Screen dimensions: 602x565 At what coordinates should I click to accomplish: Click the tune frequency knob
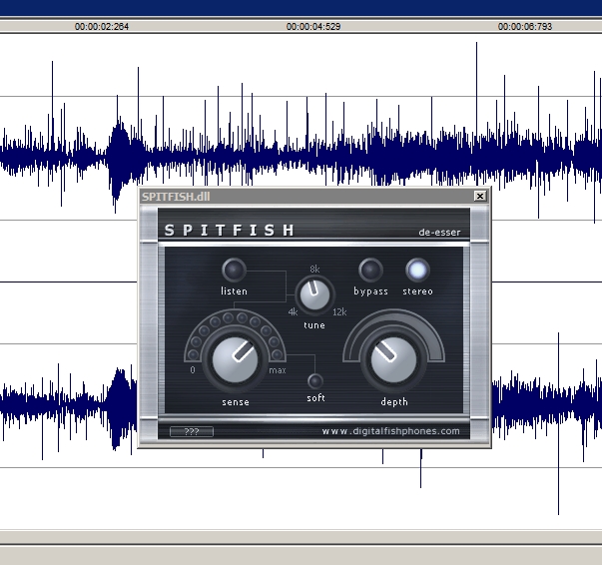coord(314,294)
